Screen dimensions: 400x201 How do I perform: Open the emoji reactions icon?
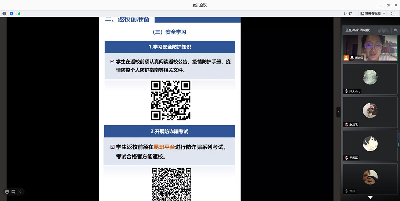click(x=7, y=192)
